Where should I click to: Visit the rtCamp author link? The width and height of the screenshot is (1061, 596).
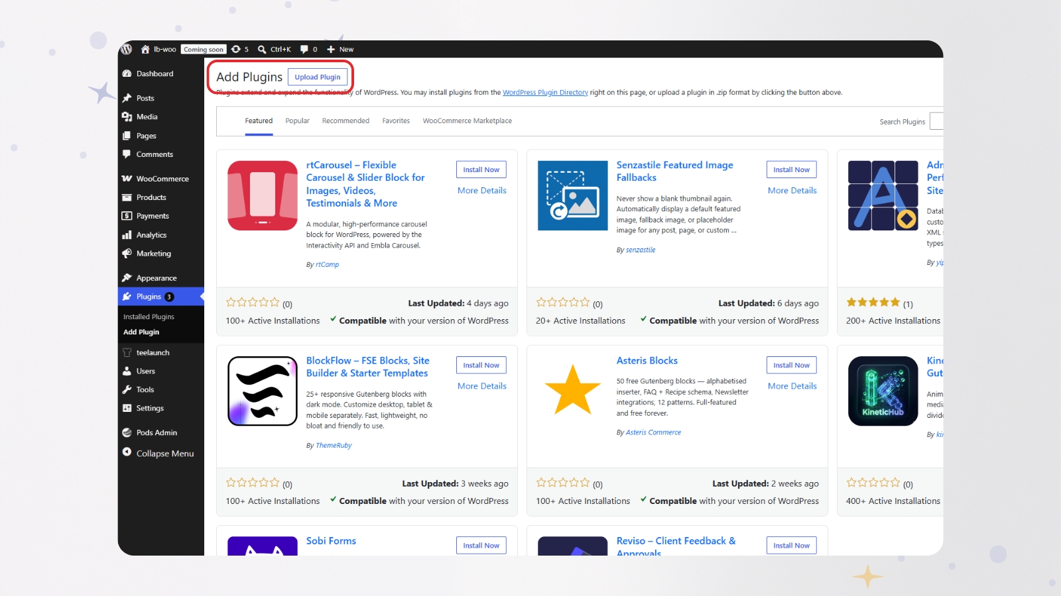[x=327, y=265]
